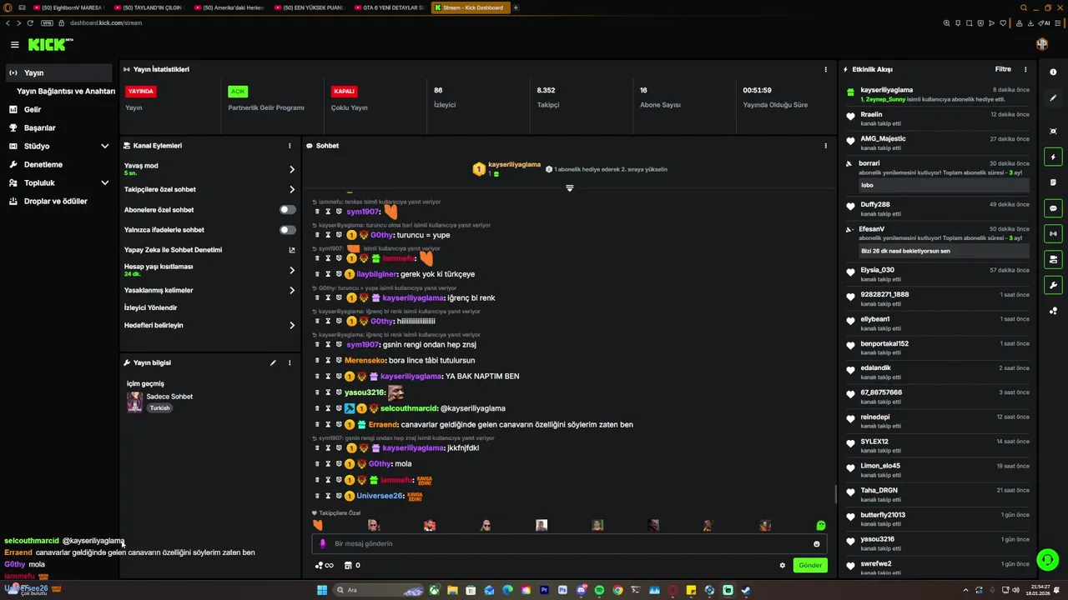
Task: Toggle the broadcast signal panel icon in the right sidebar
Action: coord(1053,234)
